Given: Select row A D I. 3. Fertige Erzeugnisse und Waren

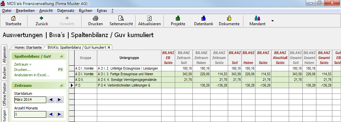Looking at the screenshot, I should pyautogui.click(x=205, y=74).
